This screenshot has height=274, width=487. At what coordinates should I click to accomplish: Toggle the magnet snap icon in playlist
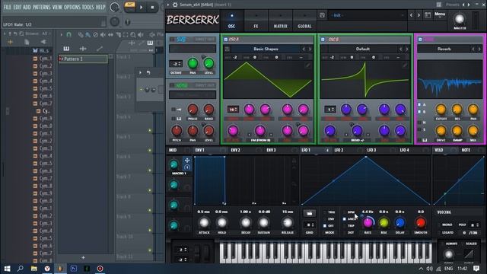point(69,34)
